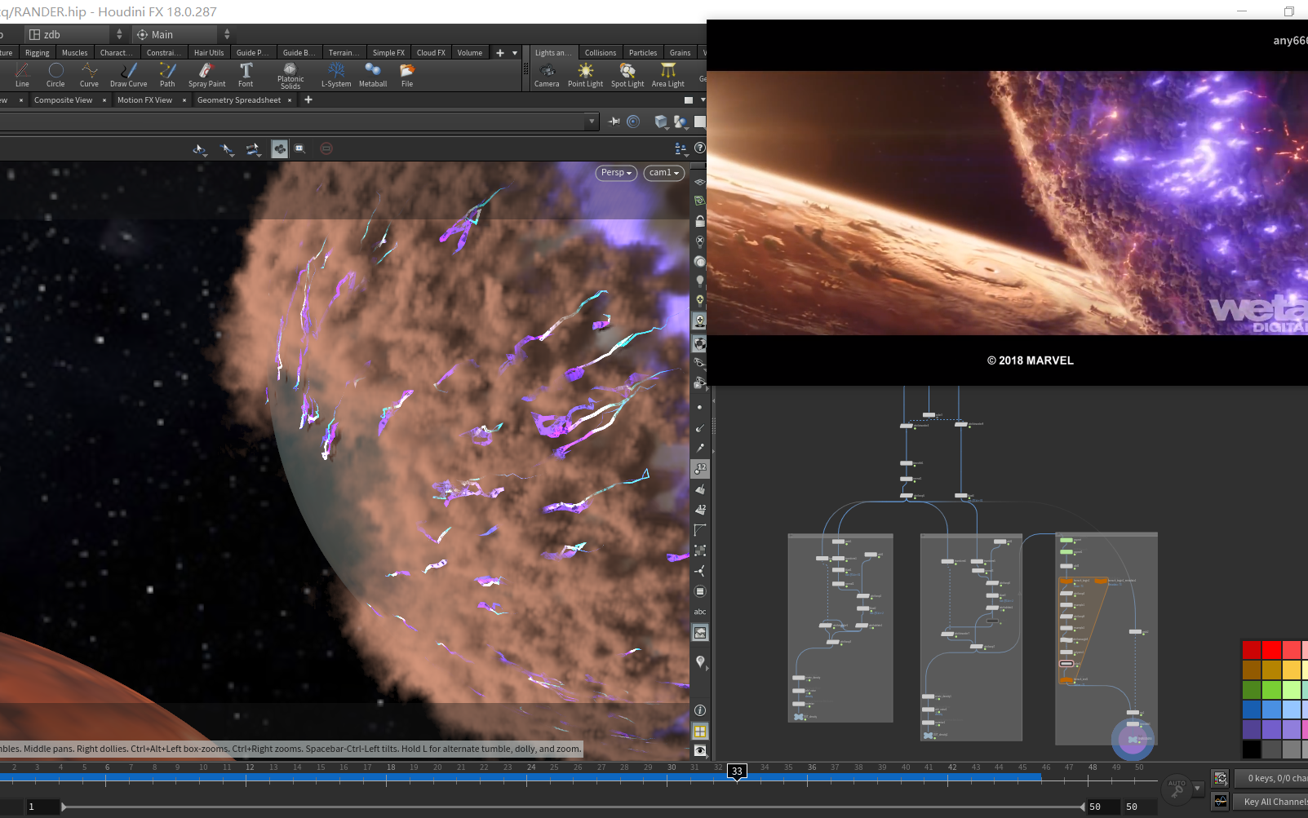
Task: Select the Circle shelf tool
Action: pos(55,75)
